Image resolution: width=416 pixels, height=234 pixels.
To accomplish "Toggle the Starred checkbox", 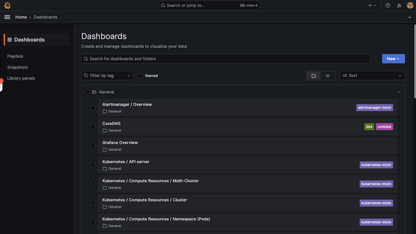I will click(x=140, y=76).
